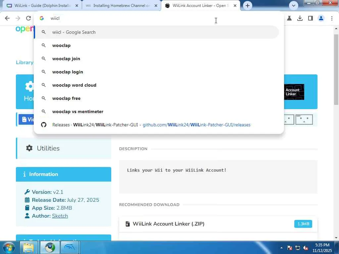The image size is (339, 254).
Task: Open the WiiLink-Patcher-GUI releases GitHub suggestion
Action: click(x=157, y=125)
